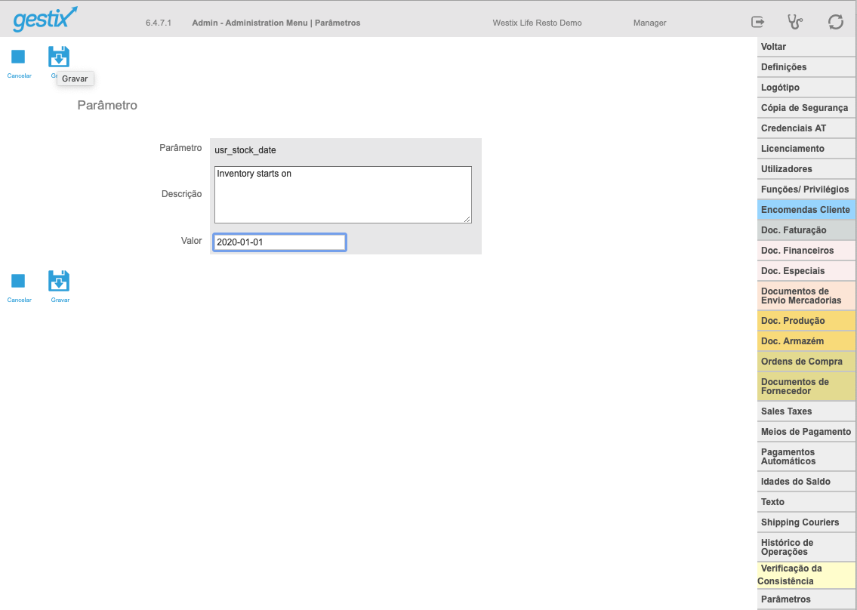Screen dimensions: 857x610
Task: Open Utilizadores menu item
Action: (806, 169)
